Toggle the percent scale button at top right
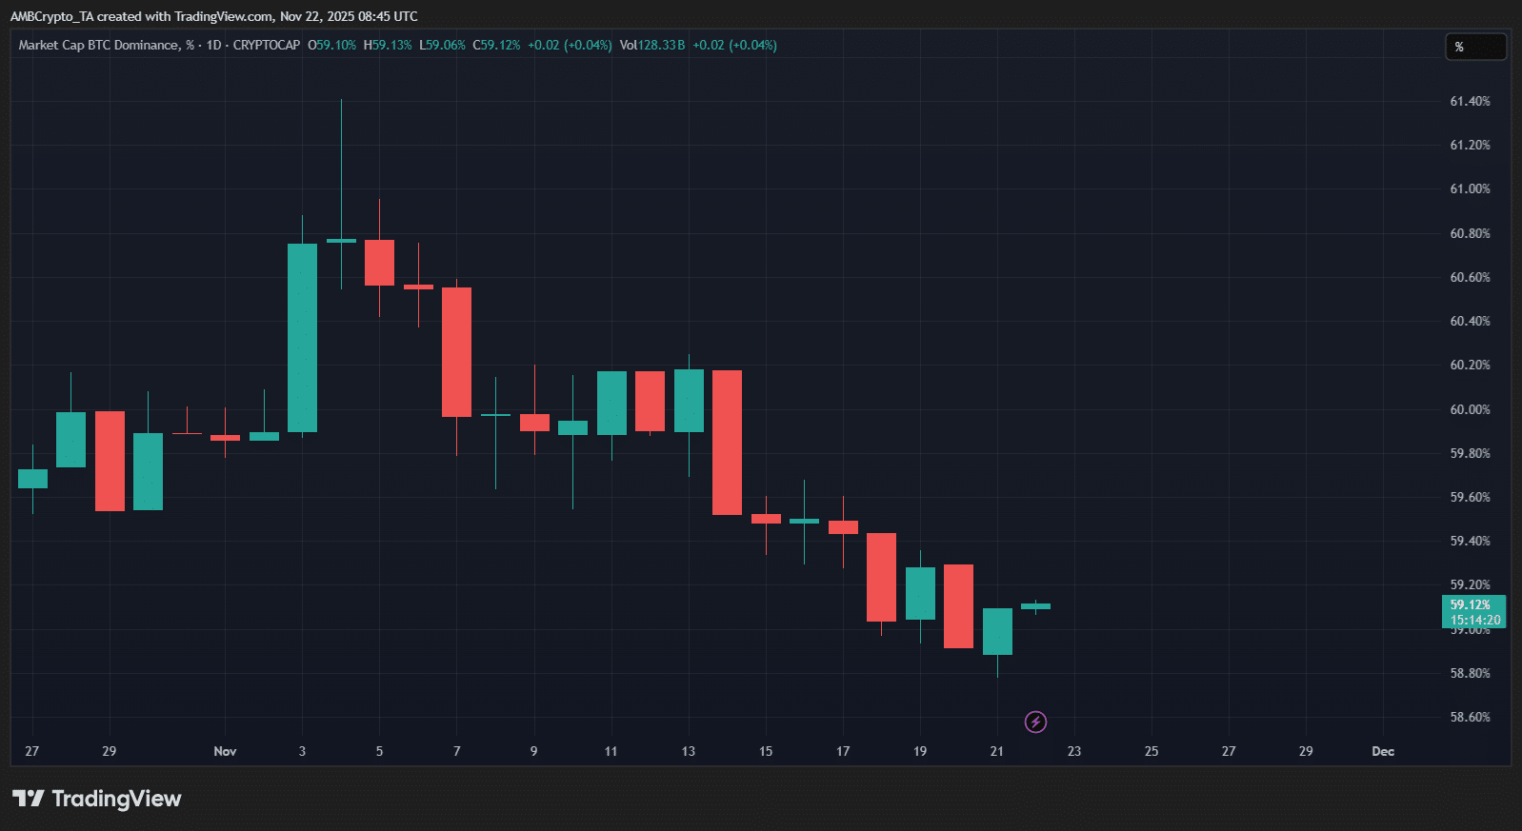 (x=1474, y=47)
